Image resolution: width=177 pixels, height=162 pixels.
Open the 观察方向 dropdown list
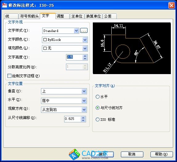64,110
